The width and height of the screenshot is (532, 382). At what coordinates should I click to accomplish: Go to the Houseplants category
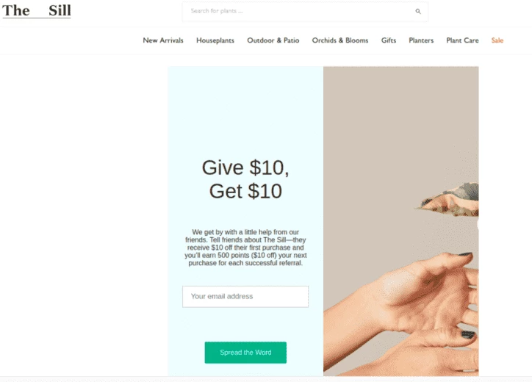coord(215,40)
